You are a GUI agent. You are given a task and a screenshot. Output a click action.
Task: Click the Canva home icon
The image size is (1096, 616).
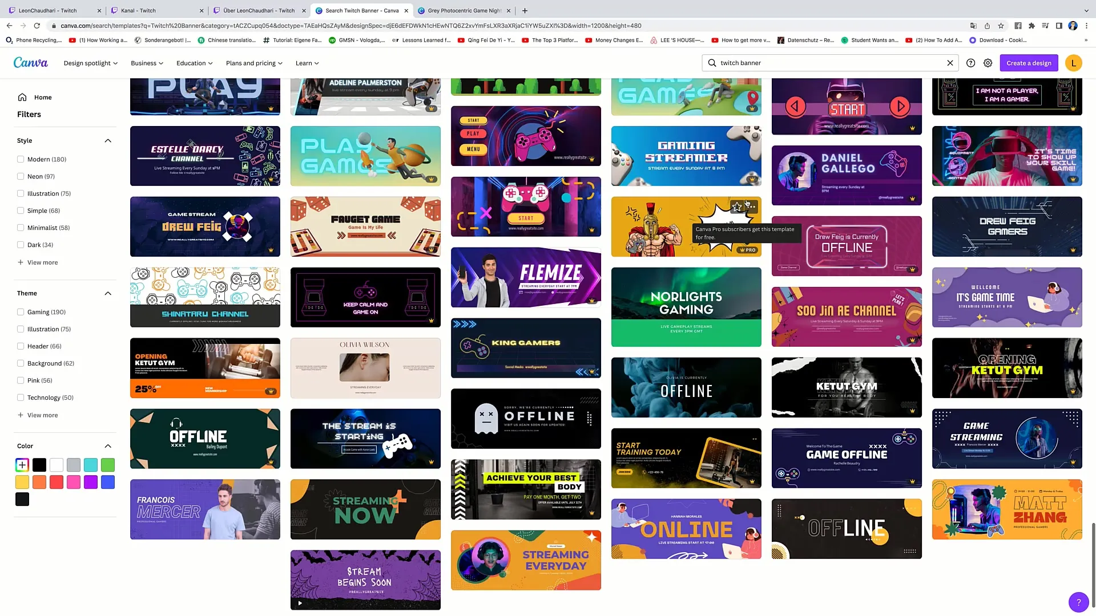(22, 96)
